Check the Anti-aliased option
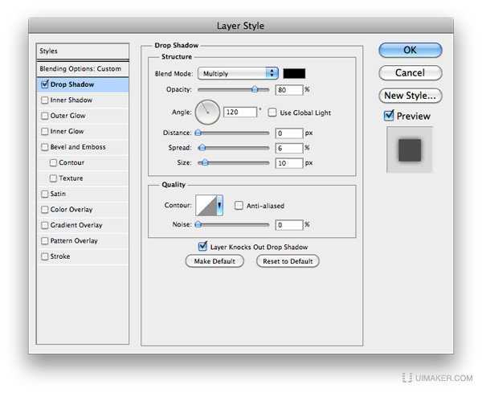The image size is (482, 393). tap(239, 206)
